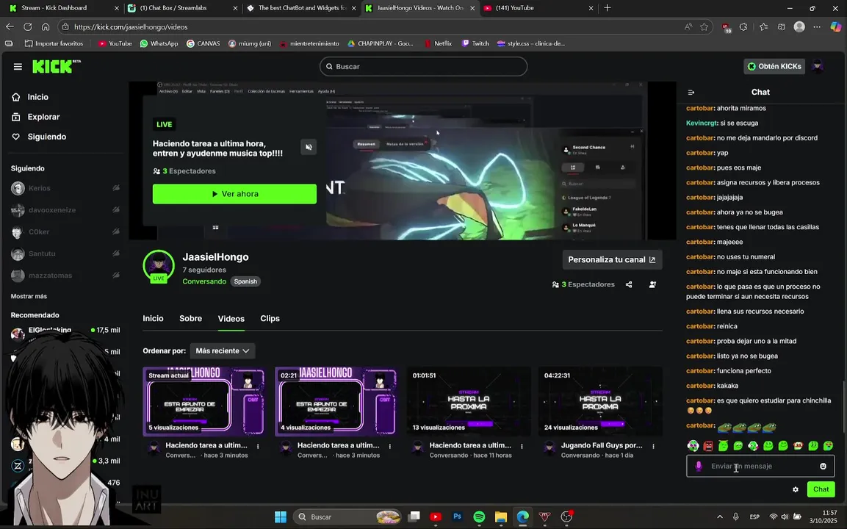This screenshot has width=847, height=529.
Task: Collapse the chat panel with arrow icon
Action: point(691,93)
